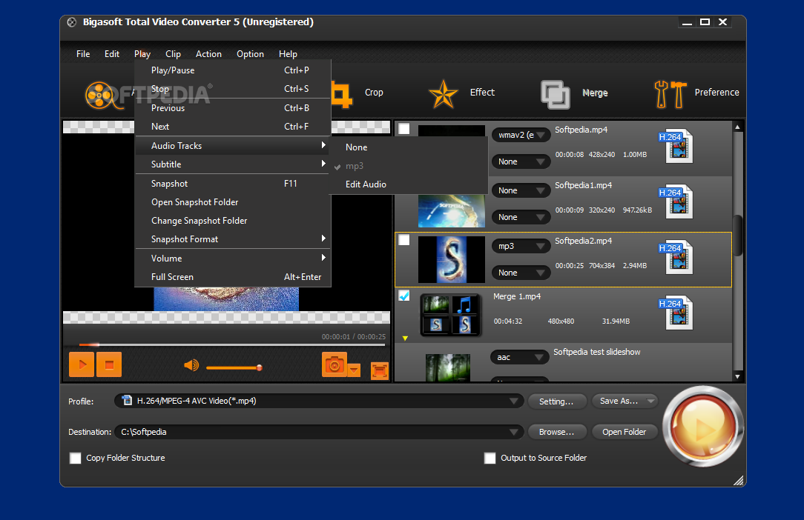Open snapshot options arrow beside camera

[355, 370]
